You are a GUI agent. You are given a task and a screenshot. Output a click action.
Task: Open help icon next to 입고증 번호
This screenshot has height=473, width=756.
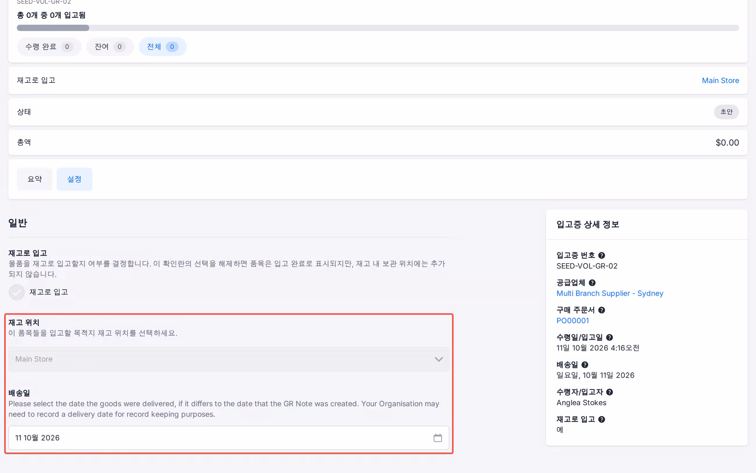601,255
